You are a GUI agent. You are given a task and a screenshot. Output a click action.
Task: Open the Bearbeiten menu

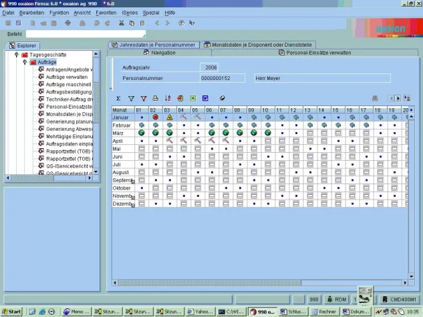click(31, 13)
